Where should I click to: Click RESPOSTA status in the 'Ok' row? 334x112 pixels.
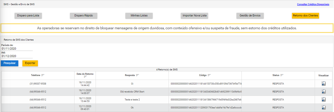[x=278, y=108]
